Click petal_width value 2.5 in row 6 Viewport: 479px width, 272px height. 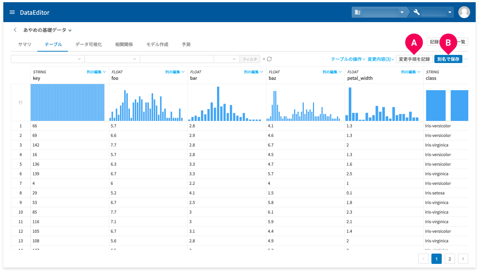[x=350, y=174]
